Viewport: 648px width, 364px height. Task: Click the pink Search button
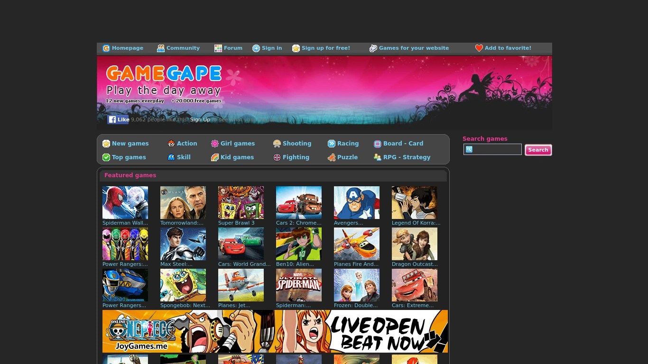pyautogui.click(x=538, y=150)
